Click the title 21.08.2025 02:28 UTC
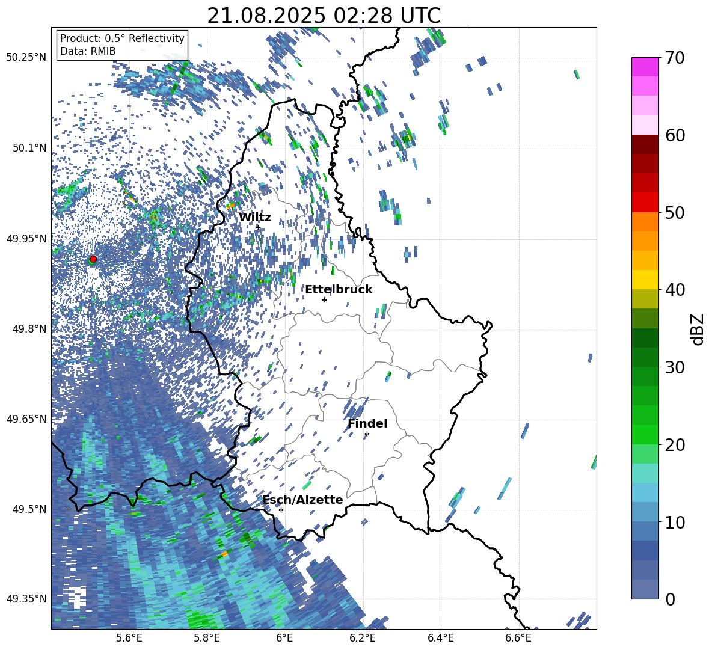This screenshot has width=712, height=650. [x=324, y=16]
